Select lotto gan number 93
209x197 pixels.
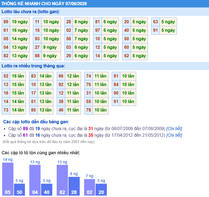(37, 39)
